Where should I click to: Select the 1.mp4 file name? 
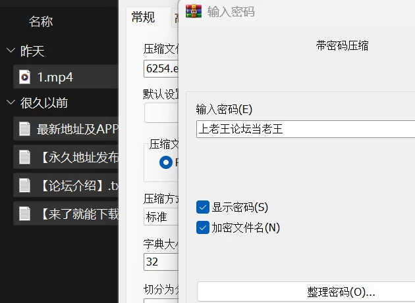(55, 77)
